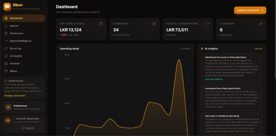Click the page vertical scrollbar

[275, 39]
